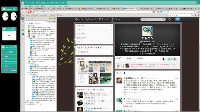This screenshot has height=112, width=200.
Task: Collapse the よく見るページ folder
Action: tap(27, 37)
